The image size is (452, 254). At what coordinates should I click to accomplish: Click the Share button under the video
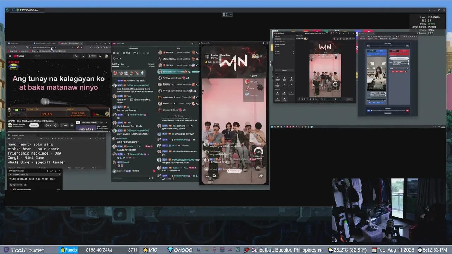(x=64, y=125)
